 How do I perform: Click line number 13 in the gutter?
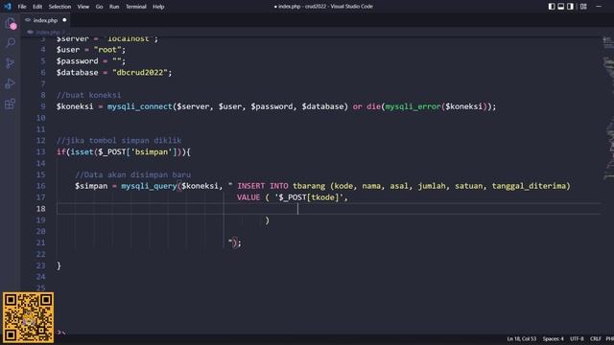40,151
